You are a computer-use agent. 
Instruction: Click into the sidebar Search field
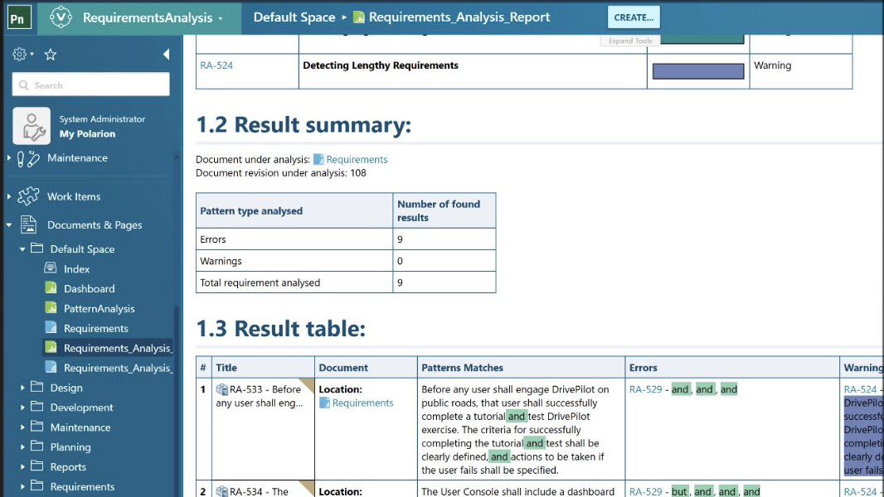tap(90, 85)
